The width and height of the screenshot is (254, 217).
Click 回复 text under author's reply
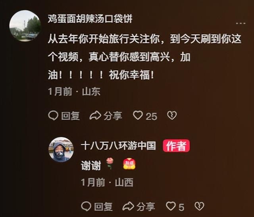pyautogui.click(x=104, y=207)
